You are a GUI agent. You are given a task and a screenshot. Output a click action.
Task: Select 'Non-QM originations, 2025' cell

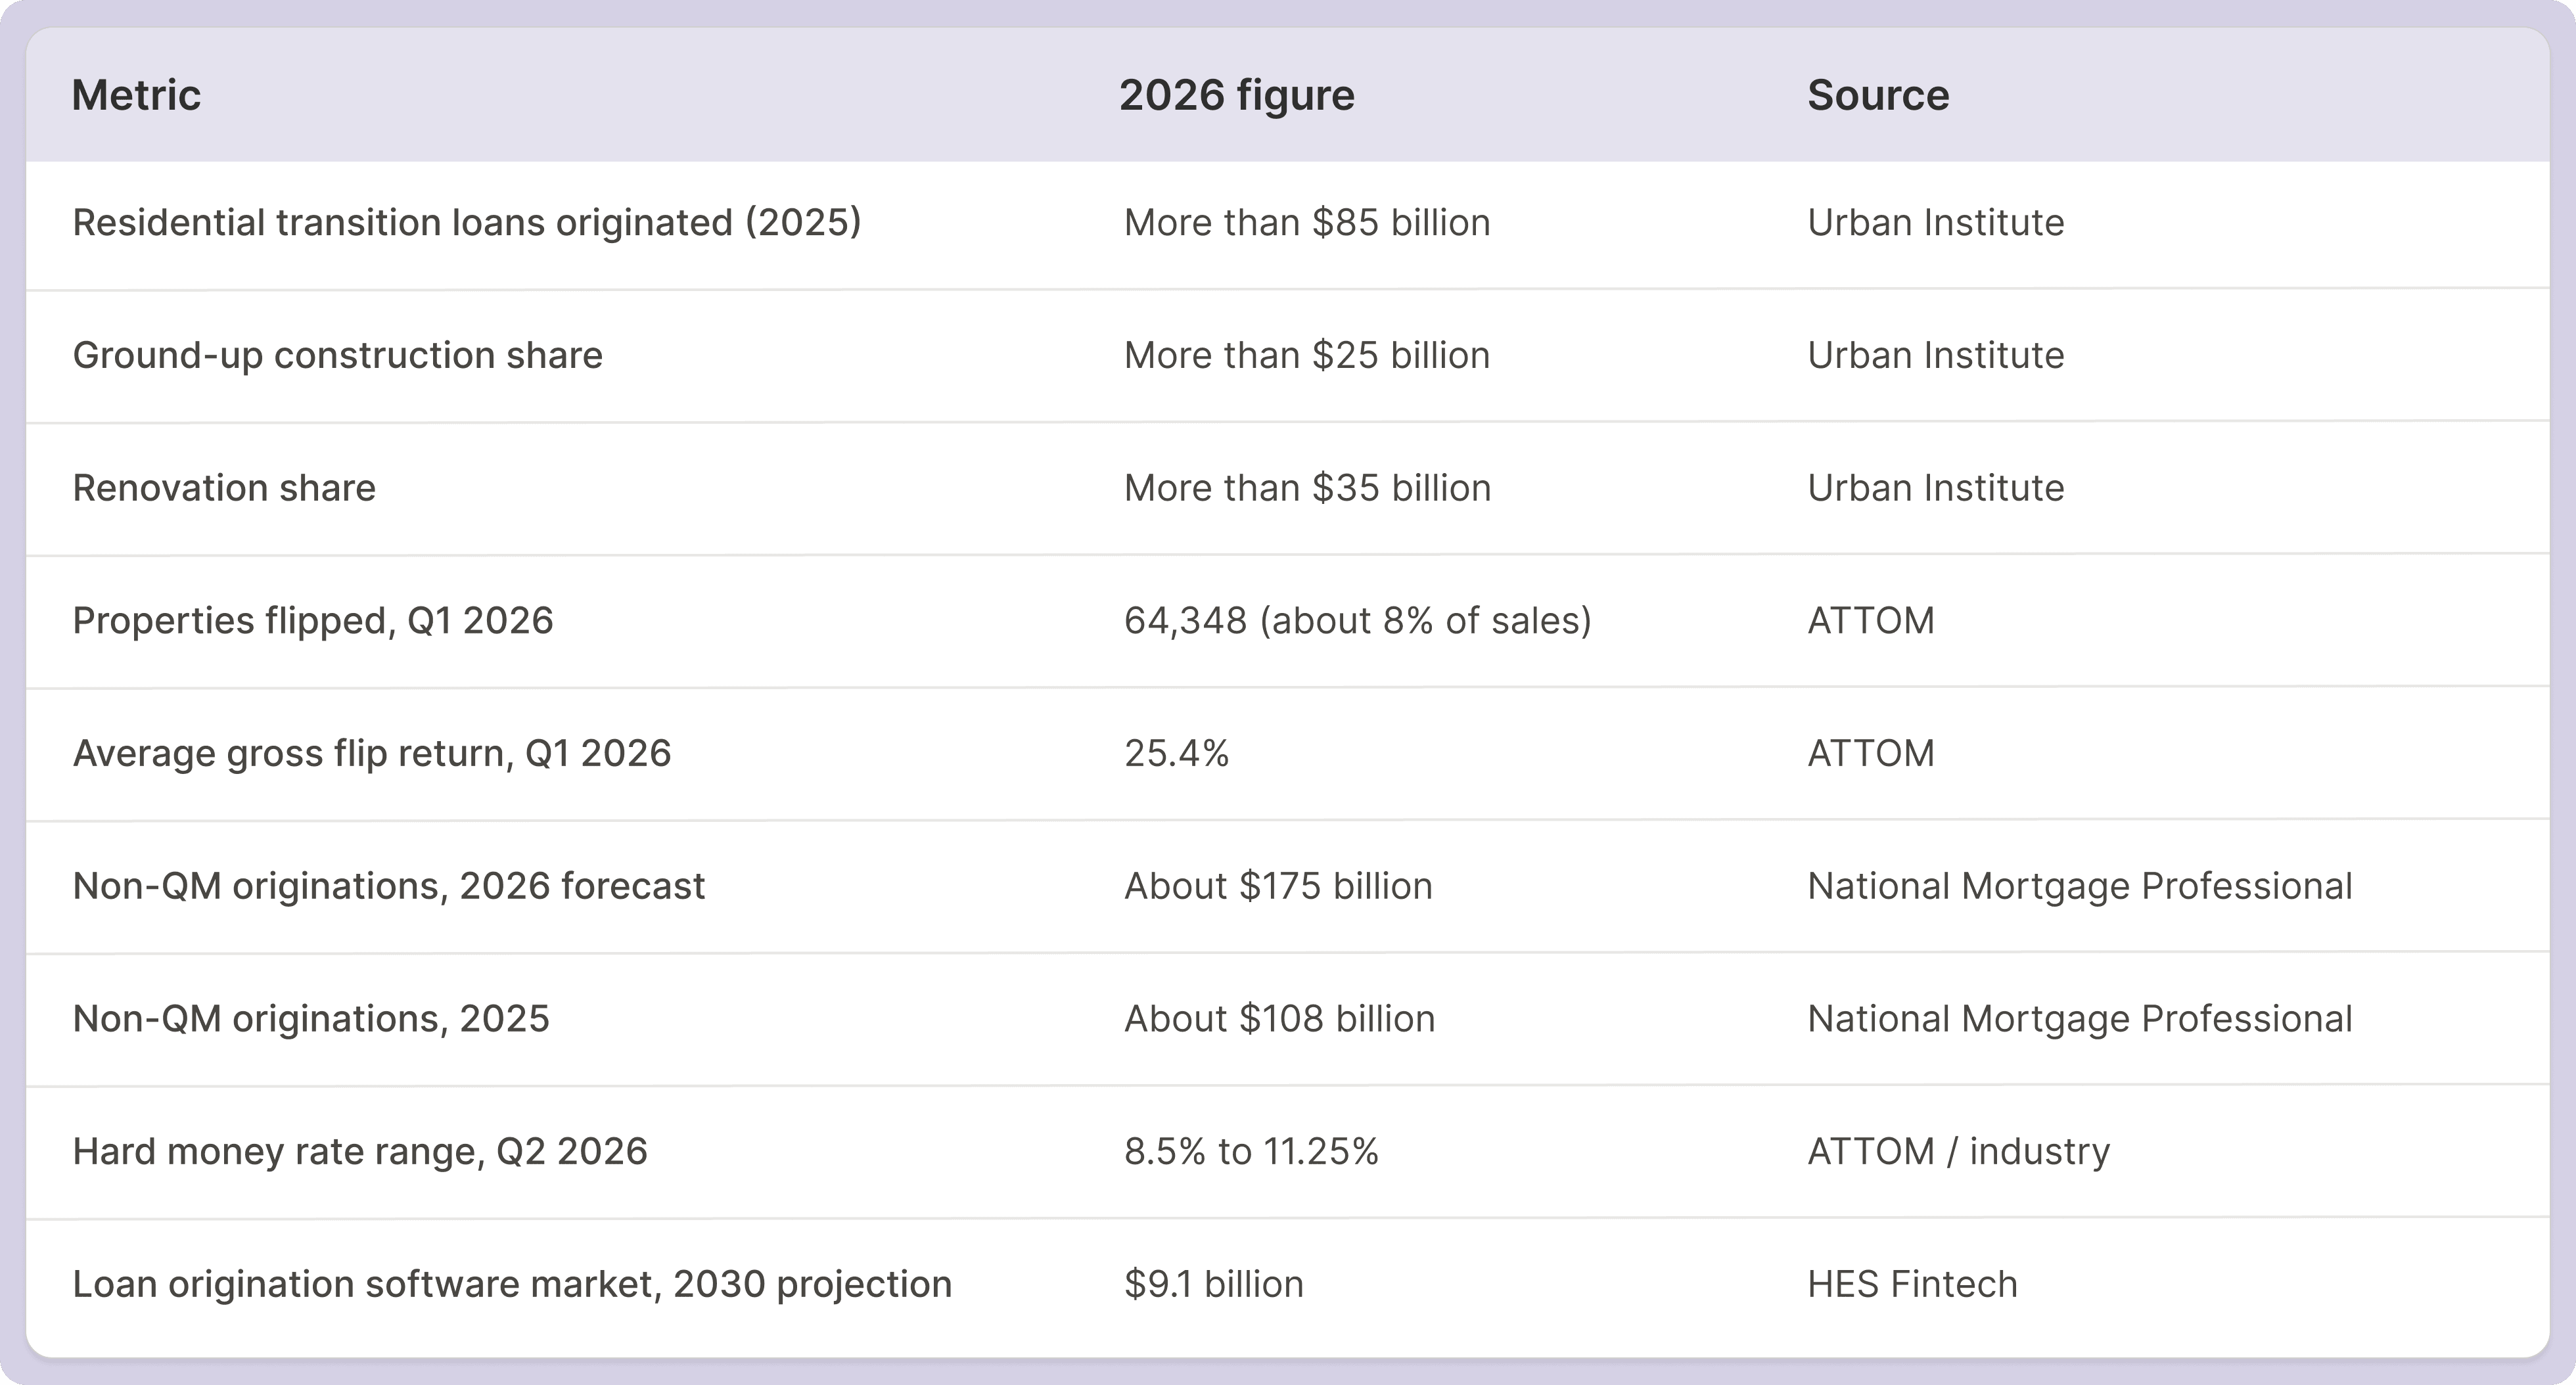311,1020
